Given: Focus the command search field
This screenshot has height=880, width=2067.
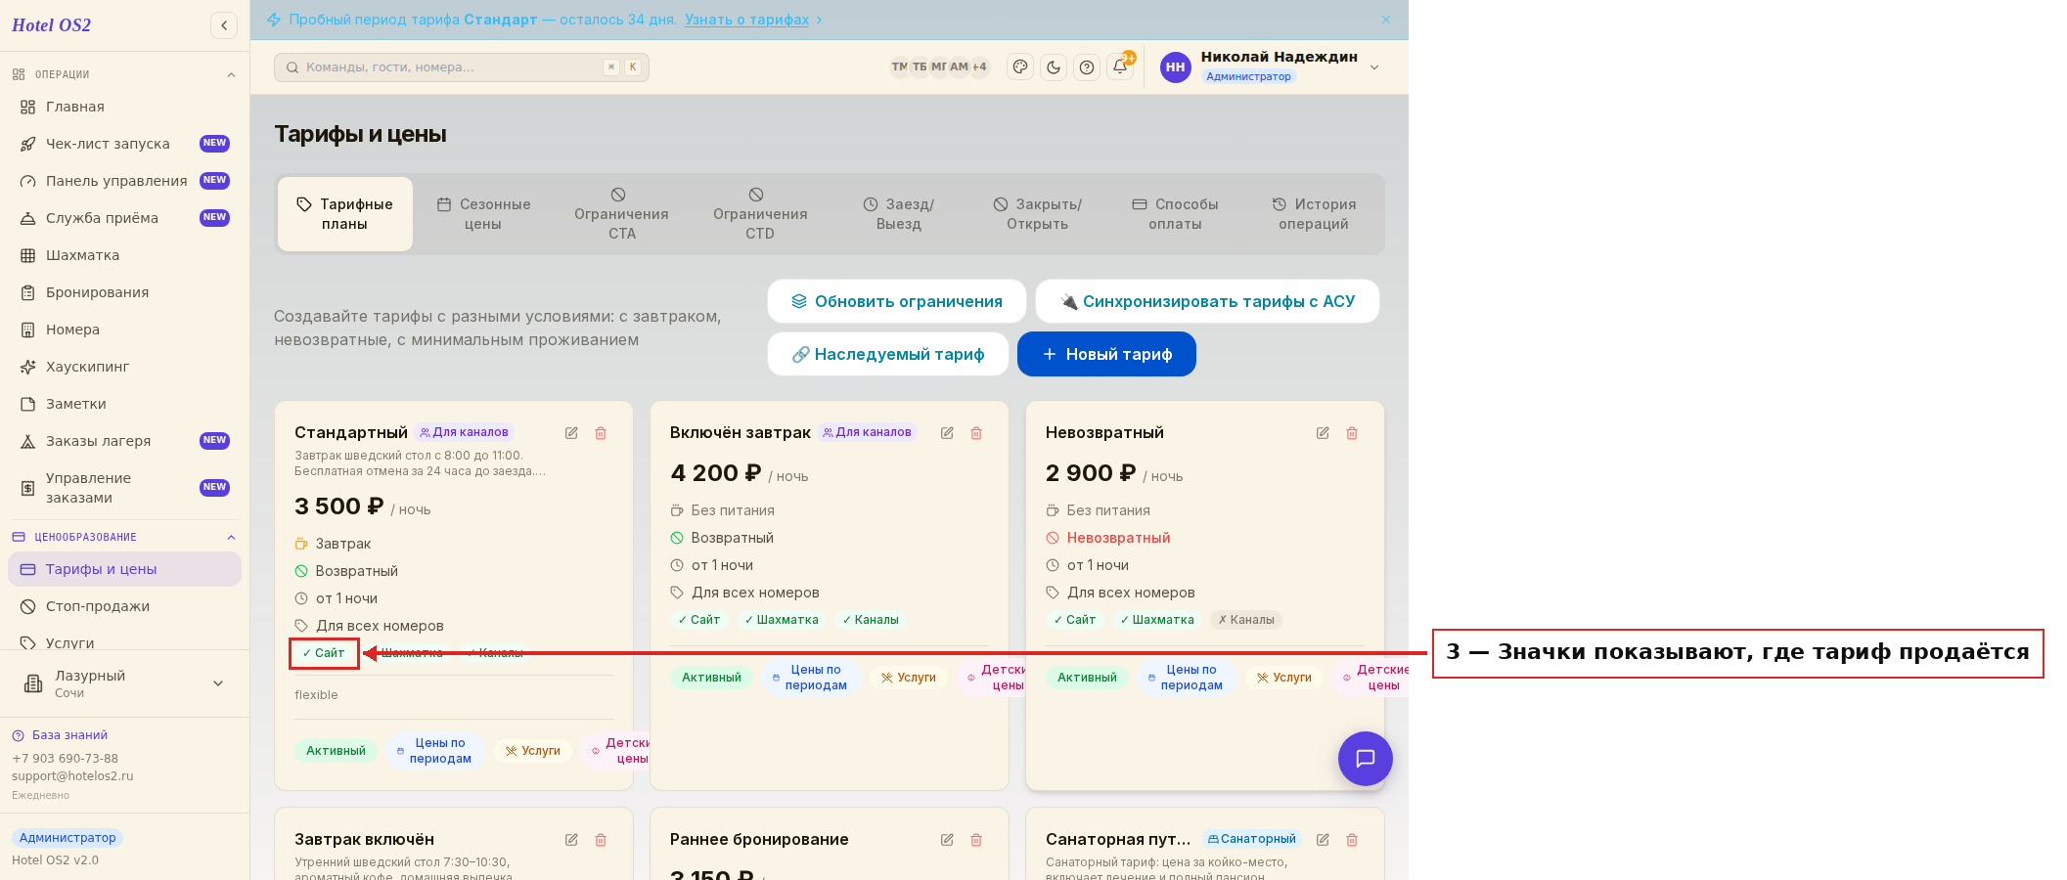Looking at the screenshot, I should point(462,66).
